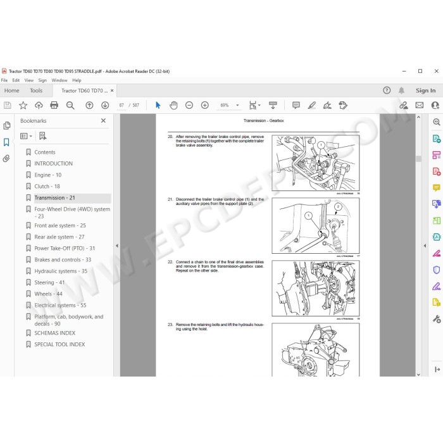Open the bookmarks options dropdown
The height and width of the screenshot is (443, 443).
click(x=27, y=136)
